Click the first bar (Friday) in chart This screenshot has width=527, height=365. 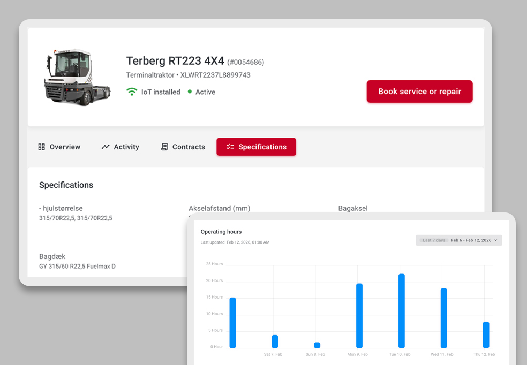click(x=232, y=323)
